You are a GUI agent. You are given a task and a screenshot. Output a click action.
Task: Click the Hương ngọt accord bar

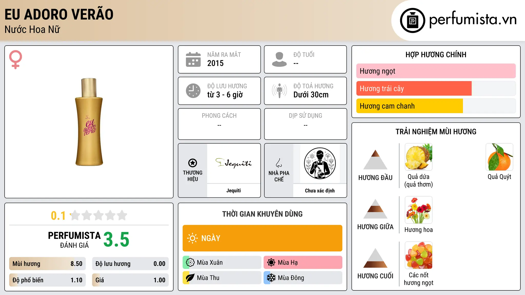[436, 71]
